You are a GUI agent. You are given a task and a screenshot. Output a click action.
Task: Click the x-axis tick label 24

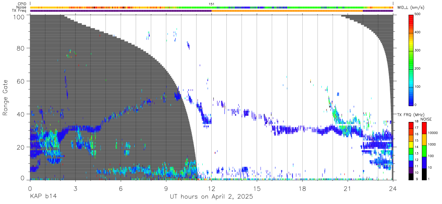pos(393,188)
